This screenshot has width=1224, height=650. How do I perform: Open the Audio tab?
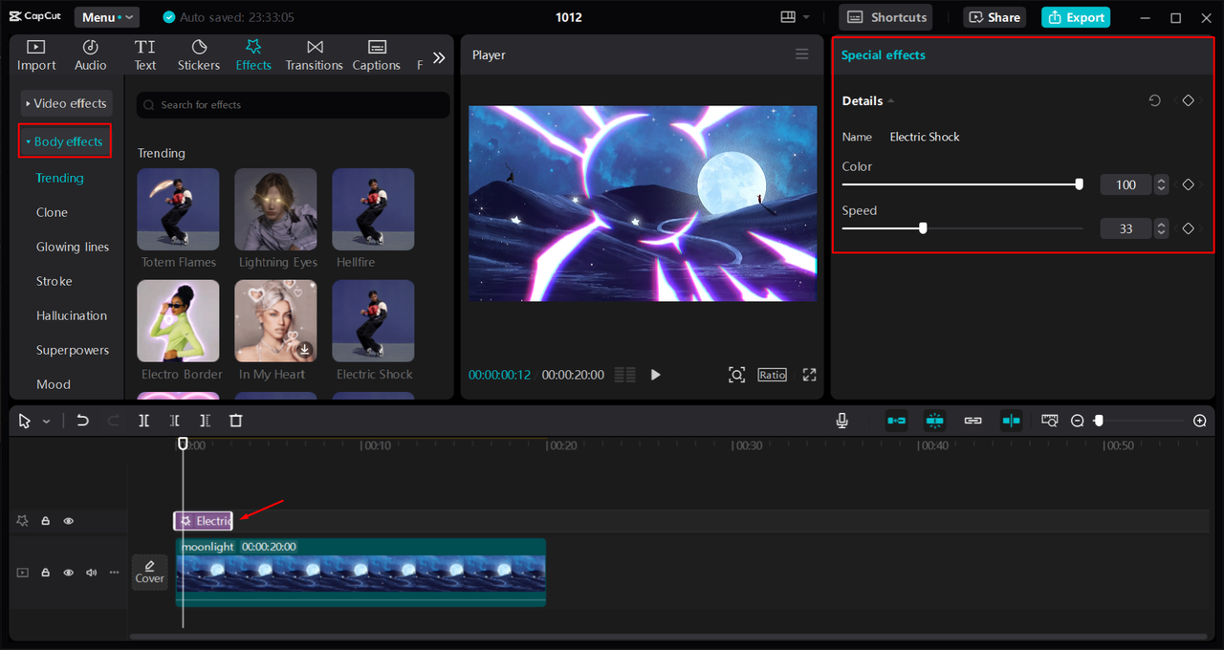(91, 55)
